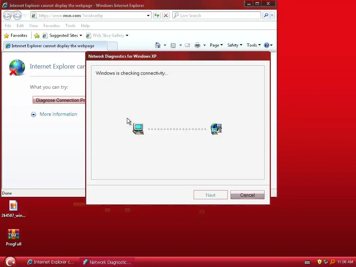
Task: Stop loading with the red X icon
Action: point(166,15)
